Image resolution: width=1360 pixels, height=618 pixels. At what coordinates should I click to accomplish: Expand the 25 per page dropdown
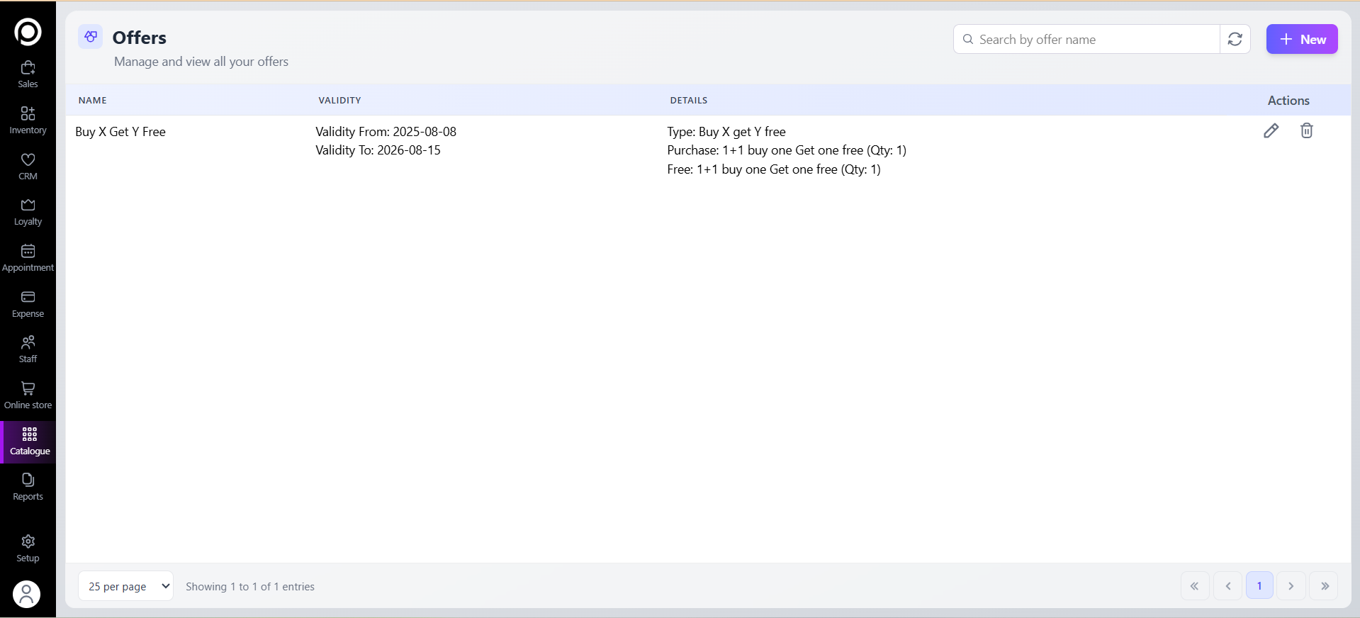click(125, 586)
